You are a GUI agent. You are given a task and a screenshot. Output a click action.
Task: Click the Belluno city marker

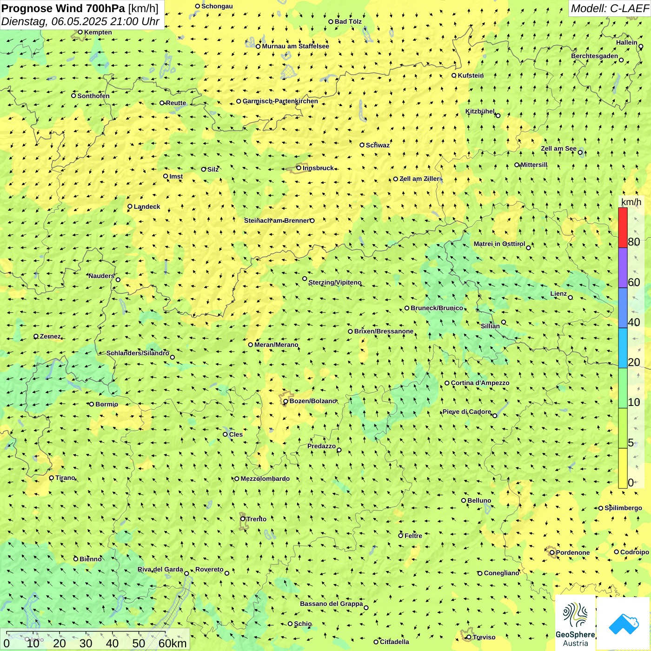[x=463, y=500]
